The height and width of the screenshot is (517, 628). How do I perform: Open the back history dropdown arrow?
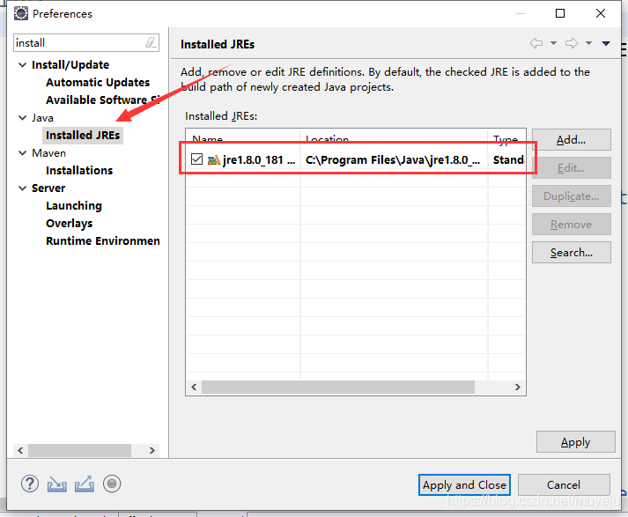tap(553, 43)
